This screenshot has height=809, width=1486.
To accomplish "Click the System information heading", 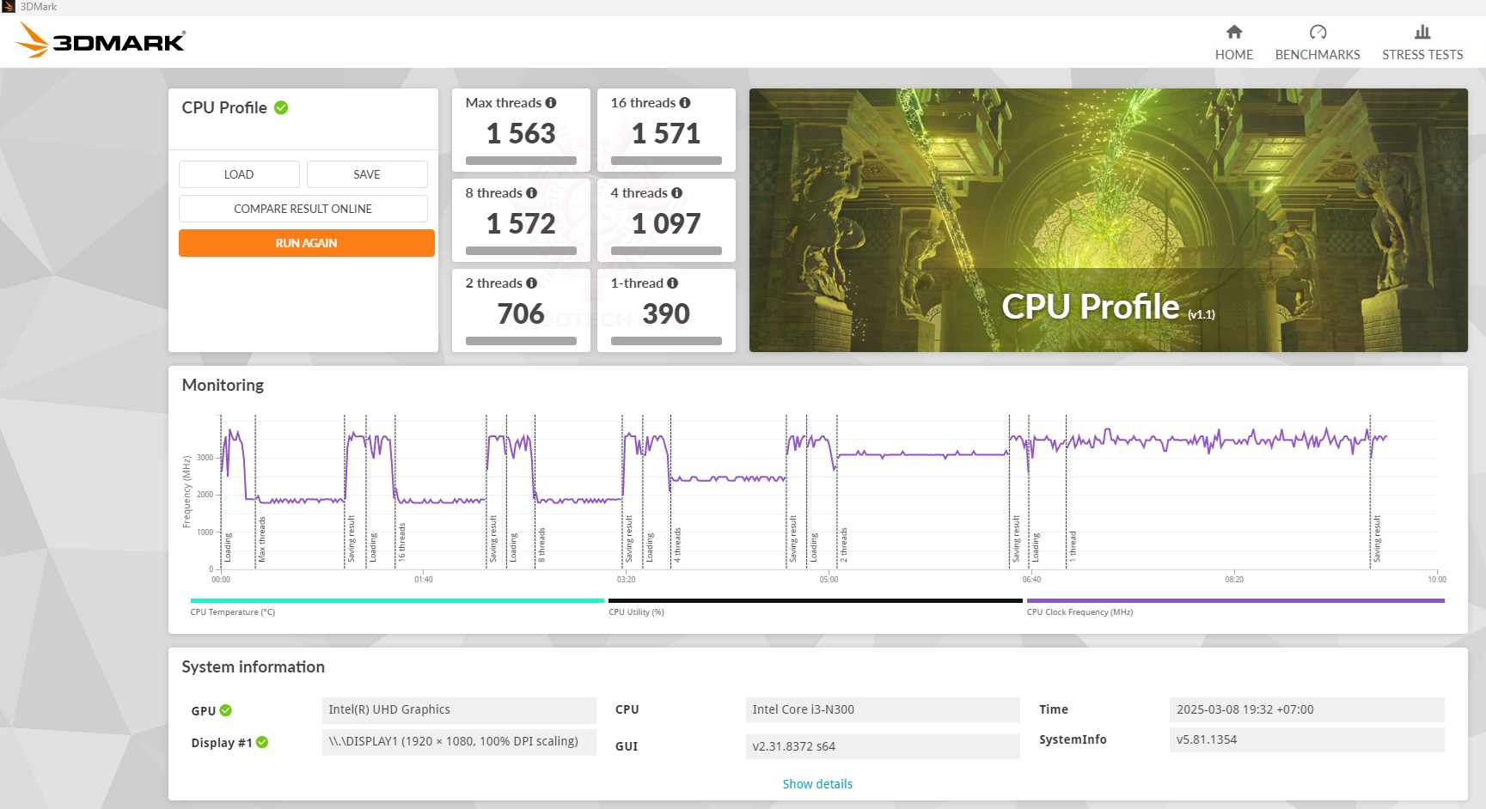I will tap(253, 666).
